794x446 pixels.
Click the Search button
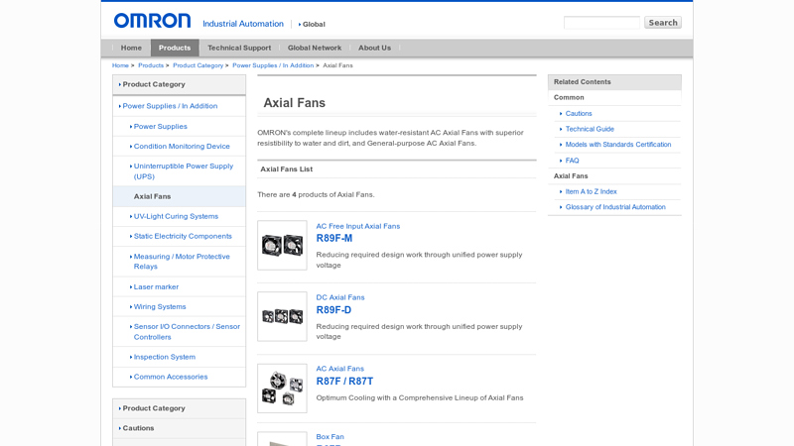coord(662,23)
